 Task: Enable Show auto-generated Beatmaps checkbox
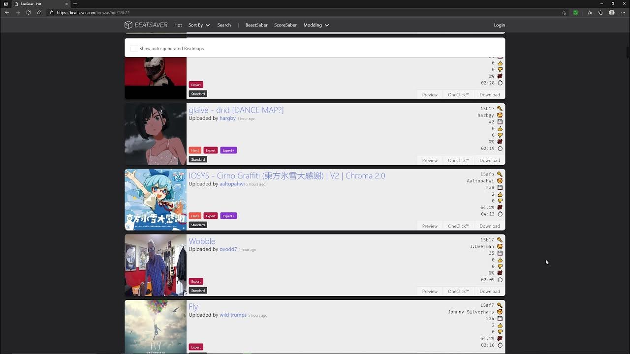click(133, 49)
